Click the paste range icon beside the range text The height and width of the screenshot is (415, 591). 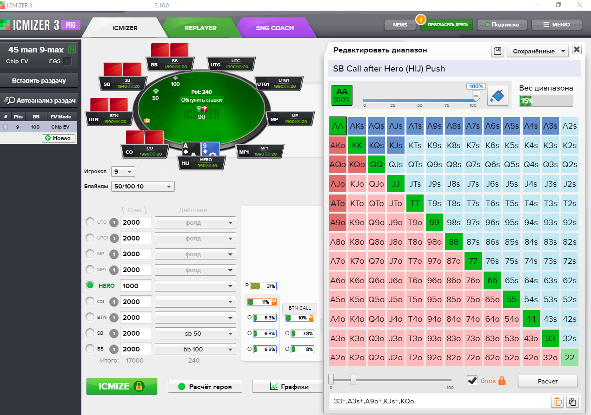[557, 401]
